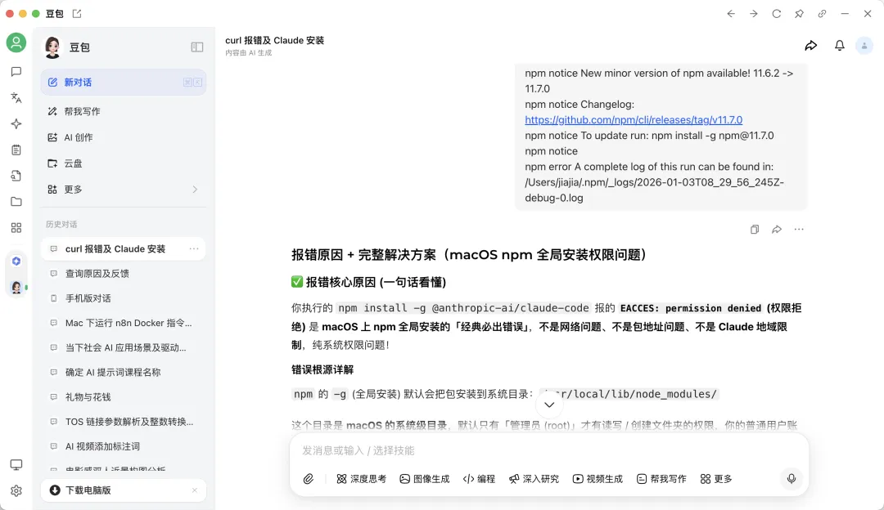
Task: Start voice input with the microphone
Action: click(x=792, y=478)
